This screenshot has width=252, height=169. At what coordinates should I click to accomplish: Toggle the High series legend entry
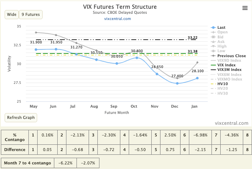coord(222,46)
